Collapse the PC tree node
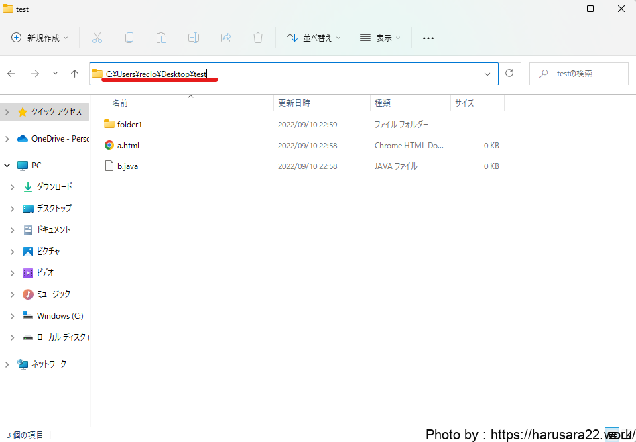 coord(7,166)
